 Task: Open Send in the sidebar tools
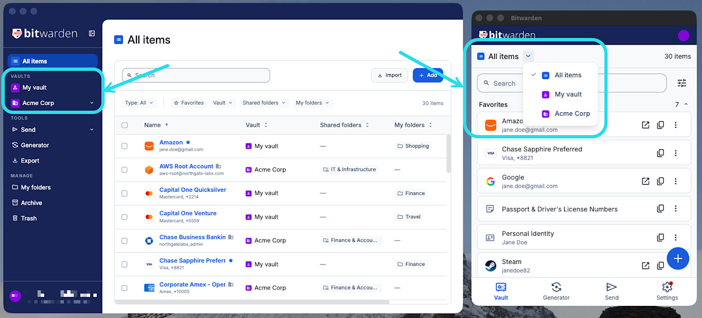28,130
